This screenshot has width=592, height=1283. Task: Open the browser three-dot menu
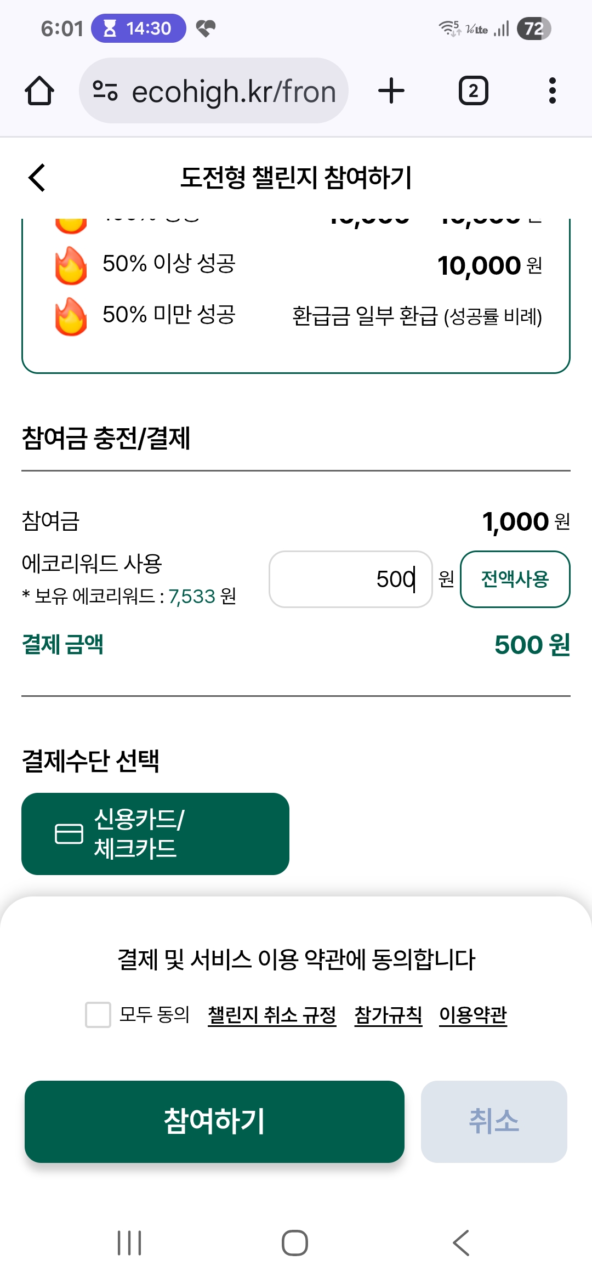click(552, 90)
